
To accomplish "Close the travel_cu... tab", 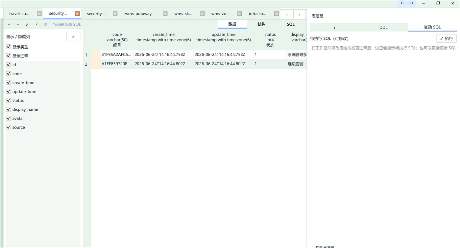I will [x=39, y=13].
